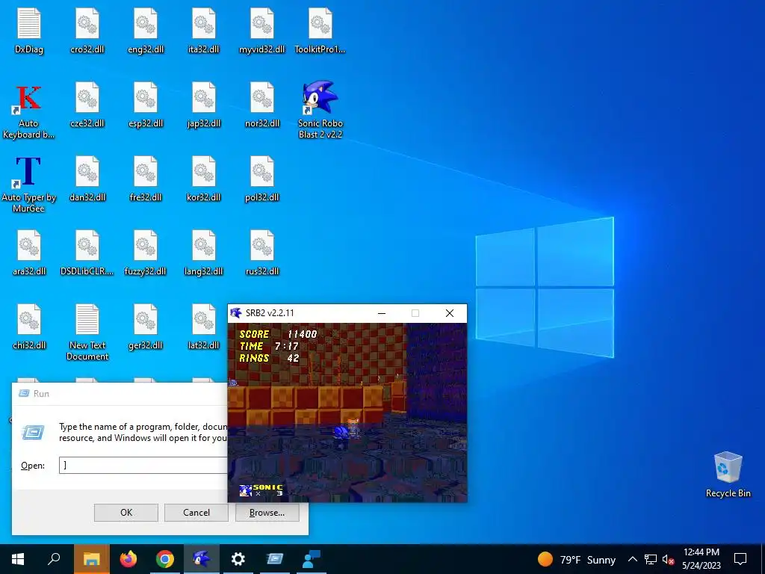The image size is (765, 574).
Task: Open the 79°F Sunny weather widget
Action: (576, 559)
